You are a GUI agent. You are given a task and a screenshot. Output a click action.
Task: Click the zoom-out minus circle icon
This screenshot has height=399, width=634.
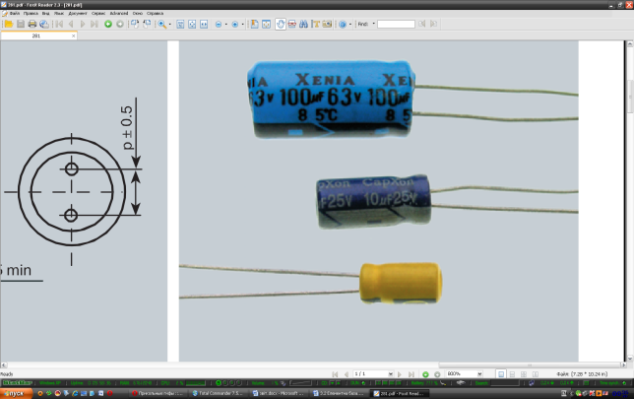tap(219, 25)
